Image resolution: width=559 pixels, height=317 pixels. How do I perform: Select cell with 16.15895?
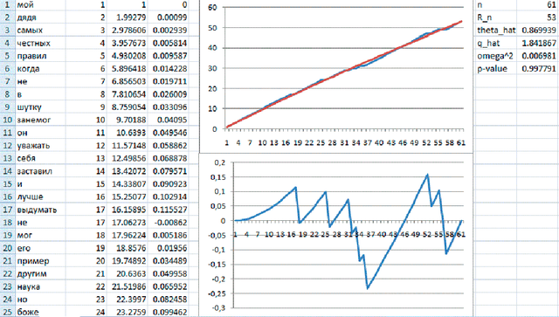(127, 210)
